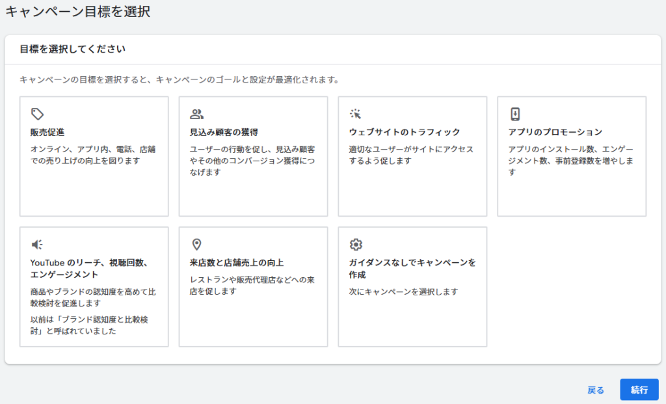Screen dimensions: 666x404
Task: Click the description レストランや販売代理店などへの来店を促します
Action: [252, 286]
